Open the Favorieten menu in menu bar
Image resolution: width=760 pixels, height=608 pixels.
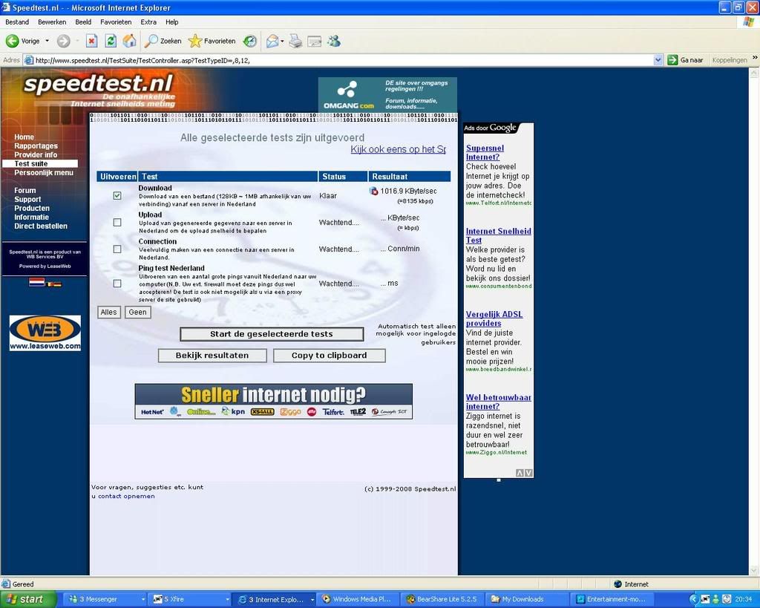click(116, 22)
